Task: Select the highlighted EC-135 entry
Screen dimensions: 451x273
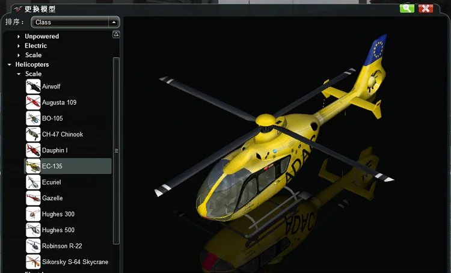Action: coord(68,166)
